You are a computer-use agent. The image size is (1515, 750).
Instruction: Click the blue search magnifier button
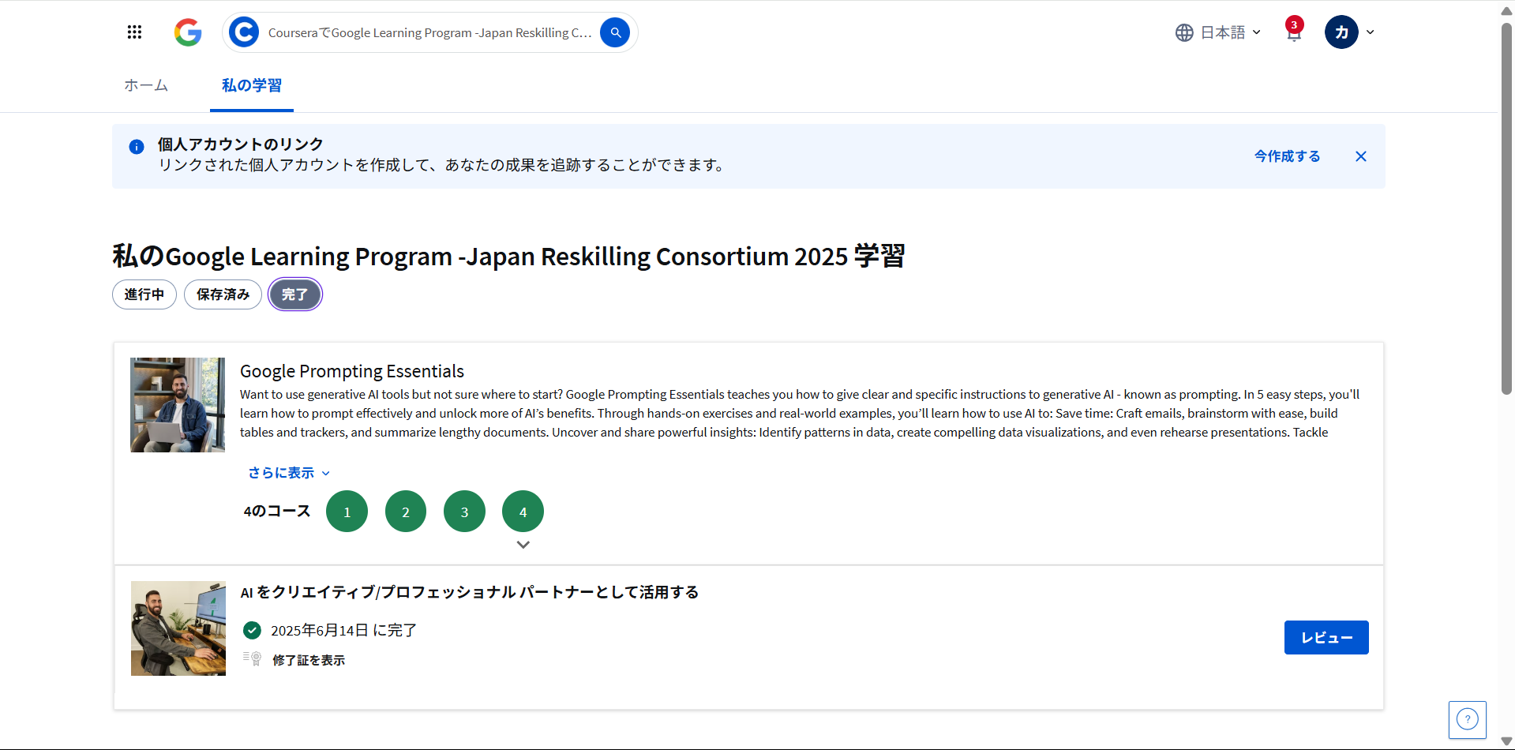coord(615,32)
